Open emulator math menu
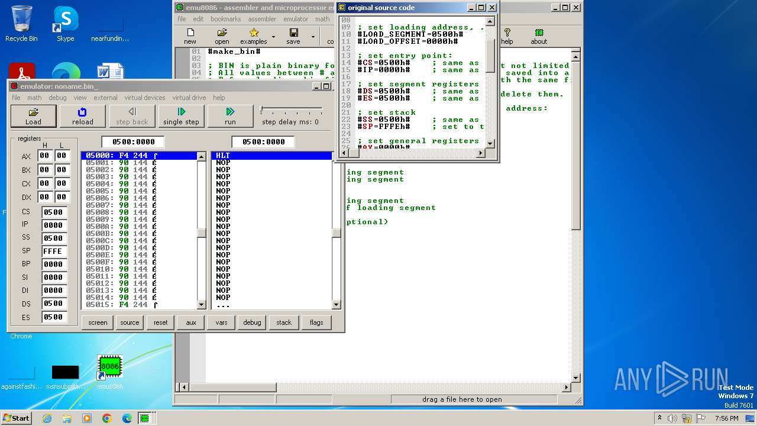Screen dimensions: 757x426 point(34,98)
